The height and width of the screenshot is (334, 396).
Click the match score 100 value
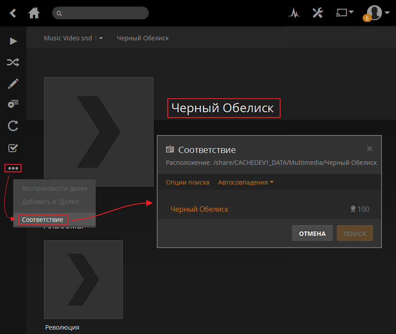(x=363, y=209)
